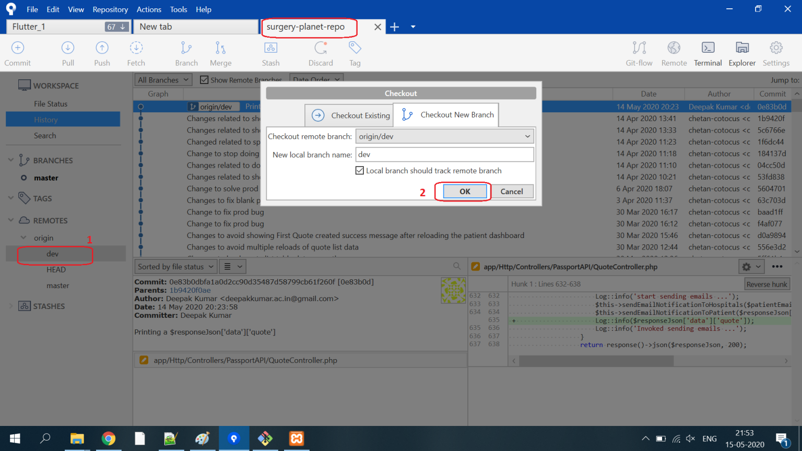Screen dimensions: 802x451
Task: Open Sorted by file status dropdown
Action: coord(175,267)
